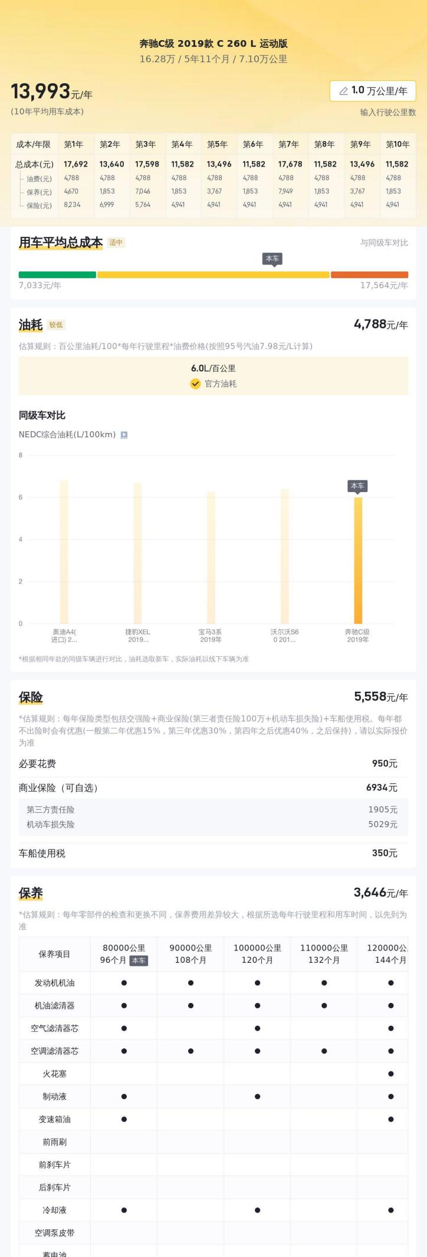427x1257 pixels.
Task: Click the 奥迪A4 bar in the fuel chart
Action: (64, 552)
